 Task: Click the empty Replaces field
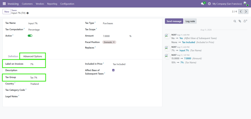[x=131, y=48]
